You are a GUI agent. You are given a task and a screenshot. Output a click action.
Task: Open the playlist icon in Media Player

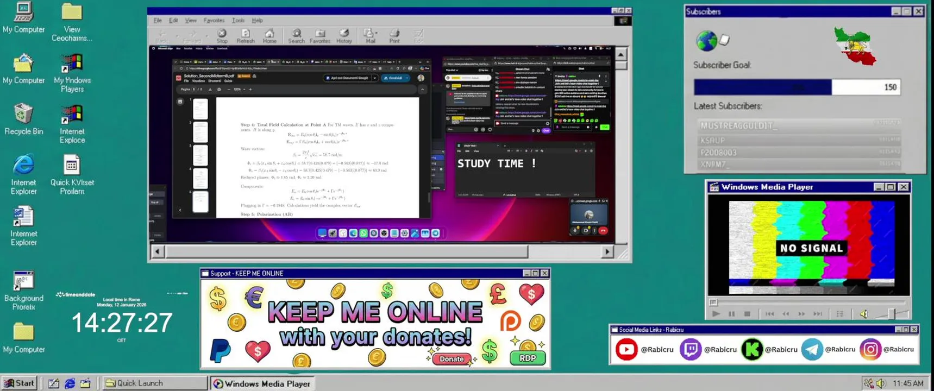(x=840, y=314)
